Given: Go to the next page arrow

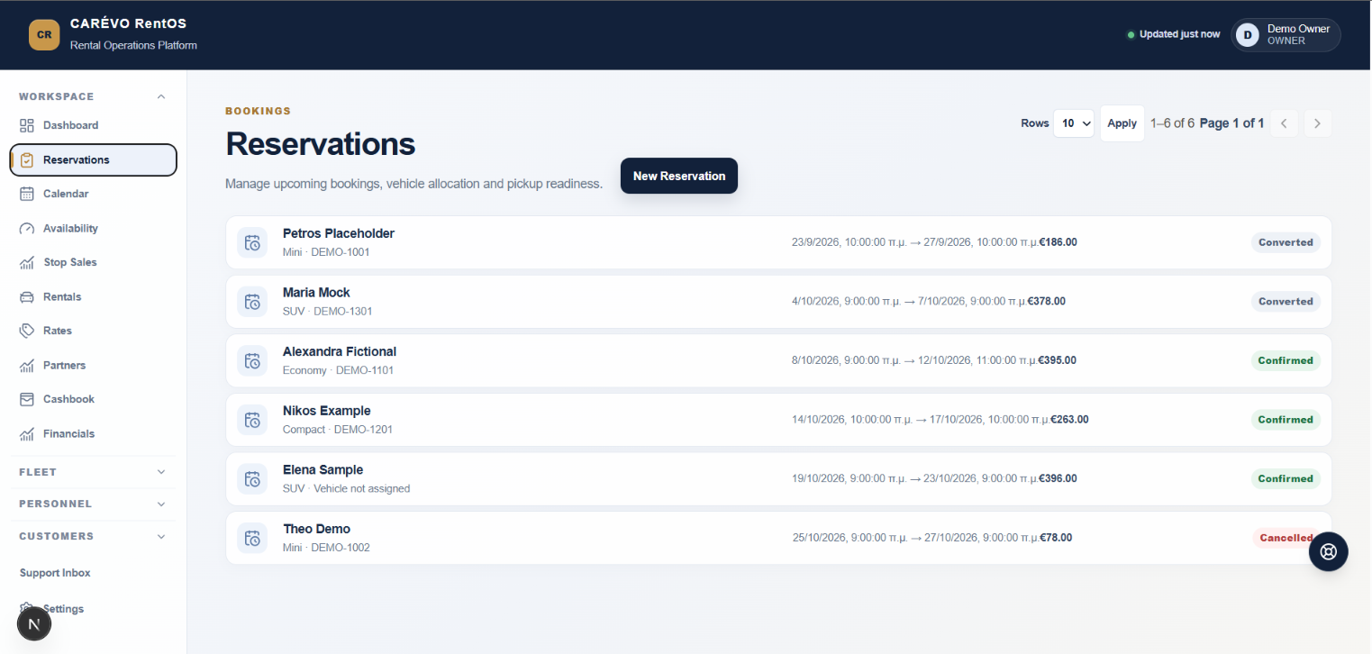Looking at the screenshot, I should click(1317, 123).
